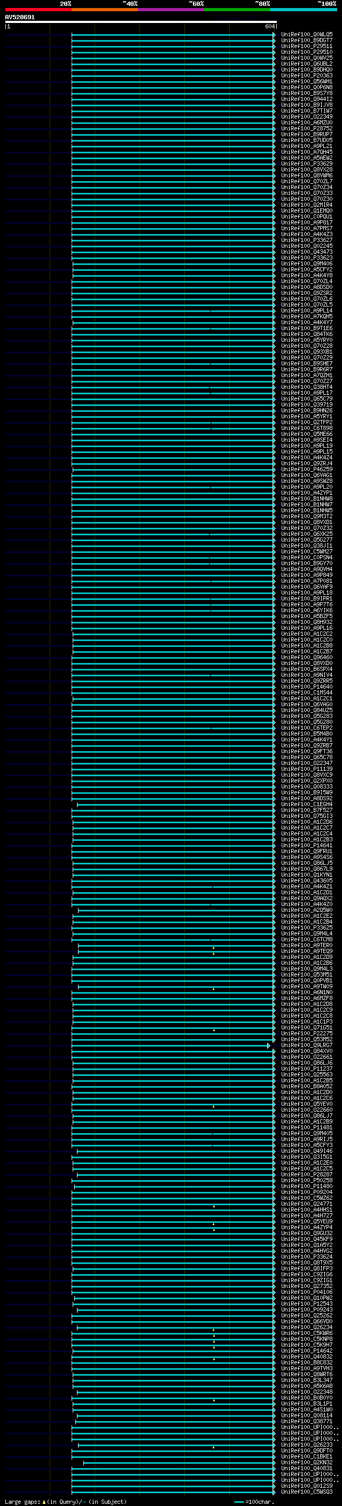This screenshot has height=1506, width=342.
Task: Select the UniRef100_A1C2C2 label
Action: [307, 634]
